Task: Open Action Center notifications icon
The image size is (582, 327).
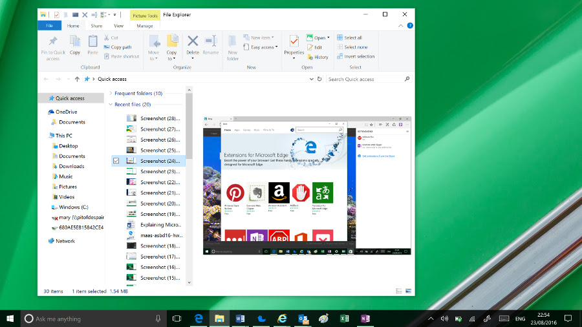Action: tap(568, 319)
